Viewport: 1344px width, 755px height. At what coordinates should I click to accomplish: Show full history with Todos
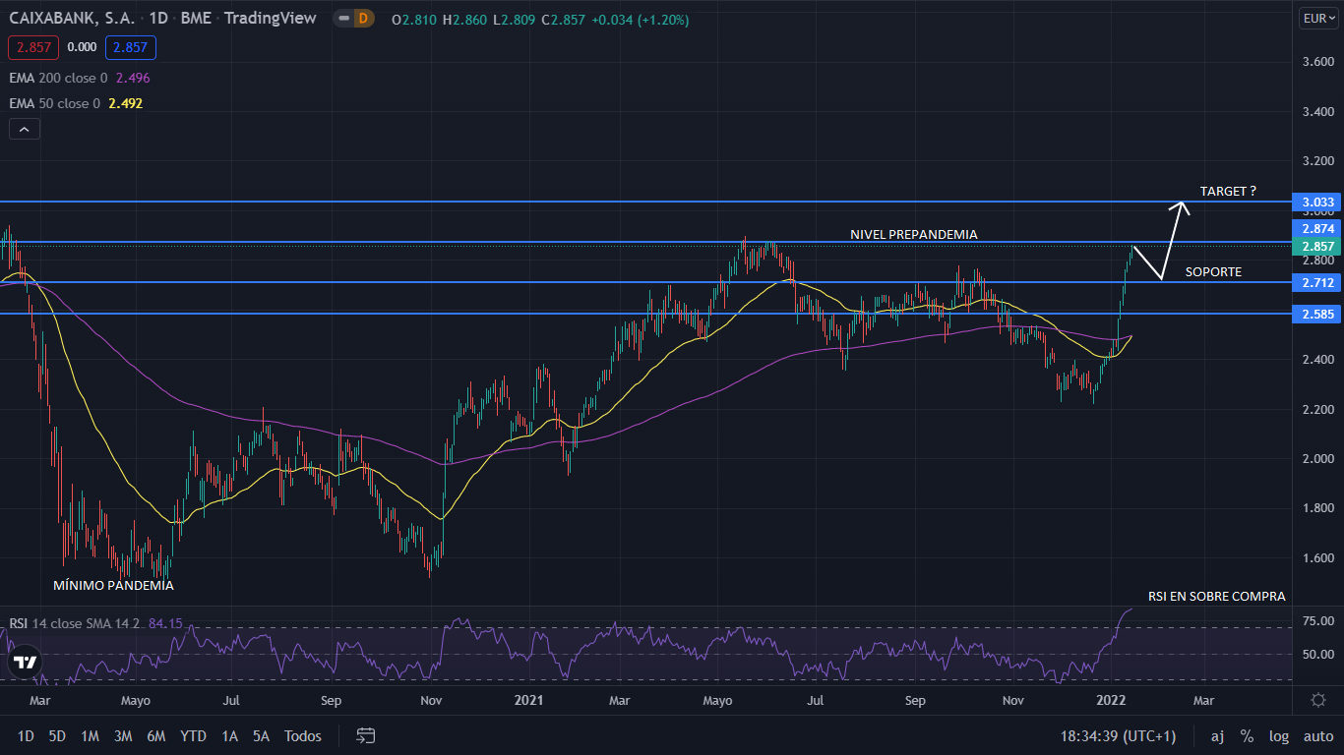click(303, 735)
